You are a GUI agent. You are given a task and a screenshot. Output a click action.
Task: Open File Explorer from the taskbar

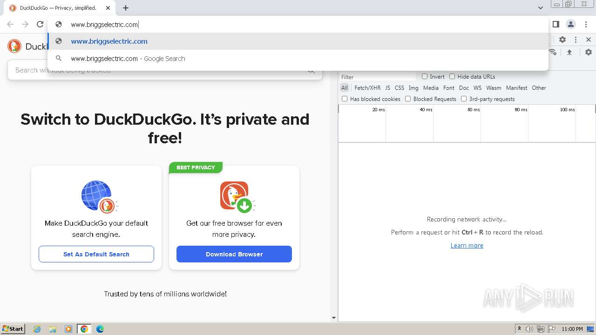tap(53, 329)
